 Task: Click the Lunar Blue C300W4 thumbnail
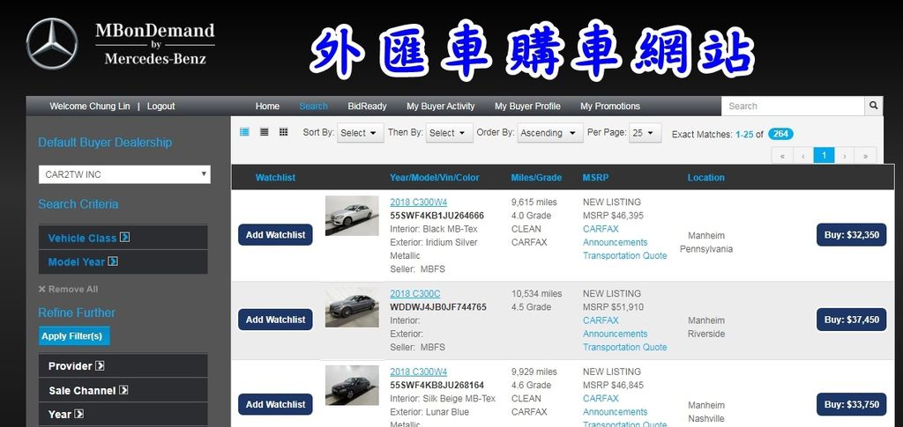click(352, 385)
